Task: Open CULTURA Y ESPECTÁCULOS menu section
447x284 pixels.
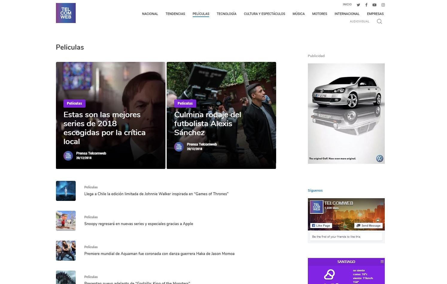Action: 264,14
